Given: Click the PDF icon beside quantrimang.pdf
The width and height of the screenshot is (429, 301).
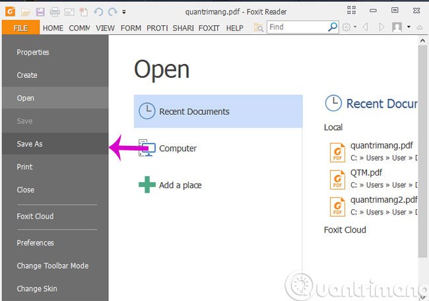Looking at the screenshot, I should point(338,152).
